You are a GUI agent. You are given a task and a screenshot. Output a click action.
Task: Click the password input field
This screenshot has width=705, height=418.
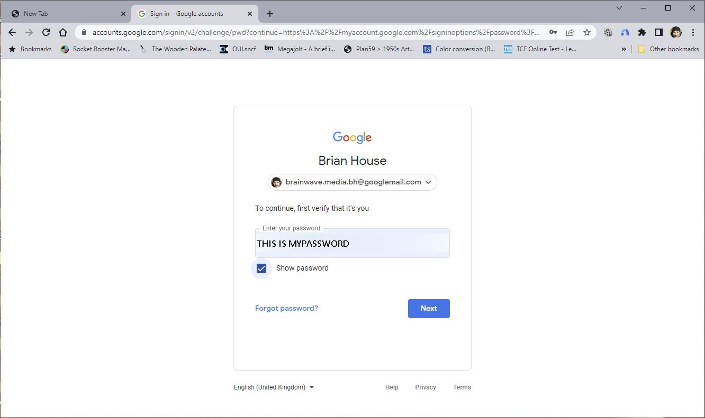(352, 243)
